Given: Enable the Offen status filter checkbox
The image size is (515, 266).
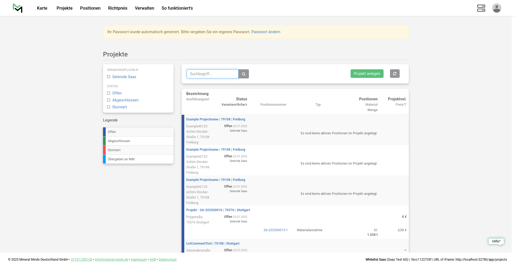Looking at the screenshot, I should (109, 93).
